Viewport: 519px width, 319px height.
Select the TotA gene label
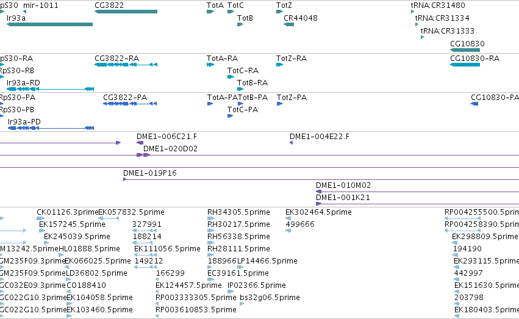[x=215, y=5]
